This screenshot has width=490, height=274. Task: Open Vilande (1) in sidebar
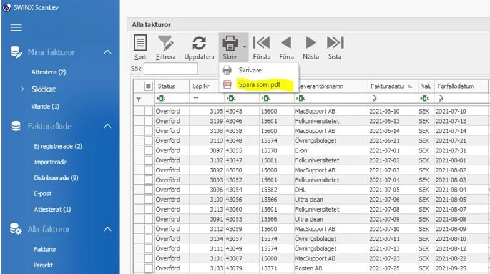click(x=46, y=106)
